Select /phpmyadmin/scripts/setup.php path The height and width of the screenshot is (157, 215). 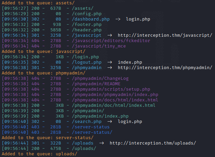pos(111,89)
